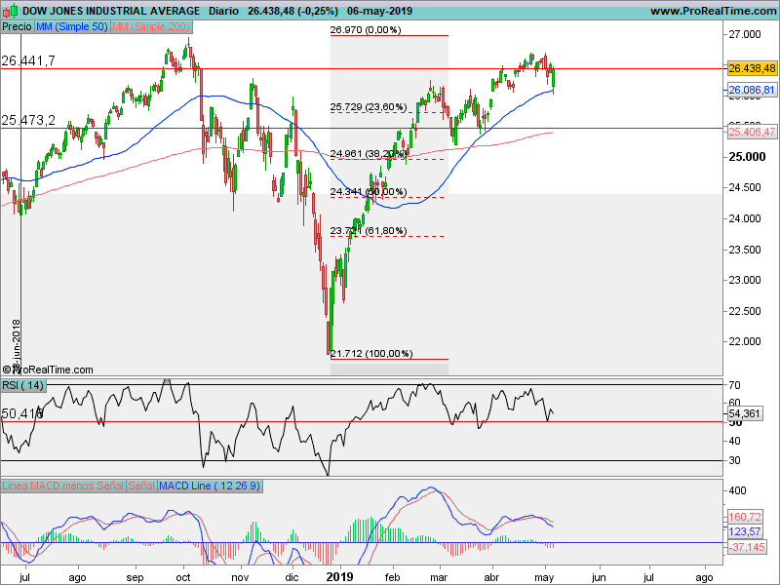Open the www.ProRealTime.com link
This screenshot has width=780, height=585.
pos(714,11)
